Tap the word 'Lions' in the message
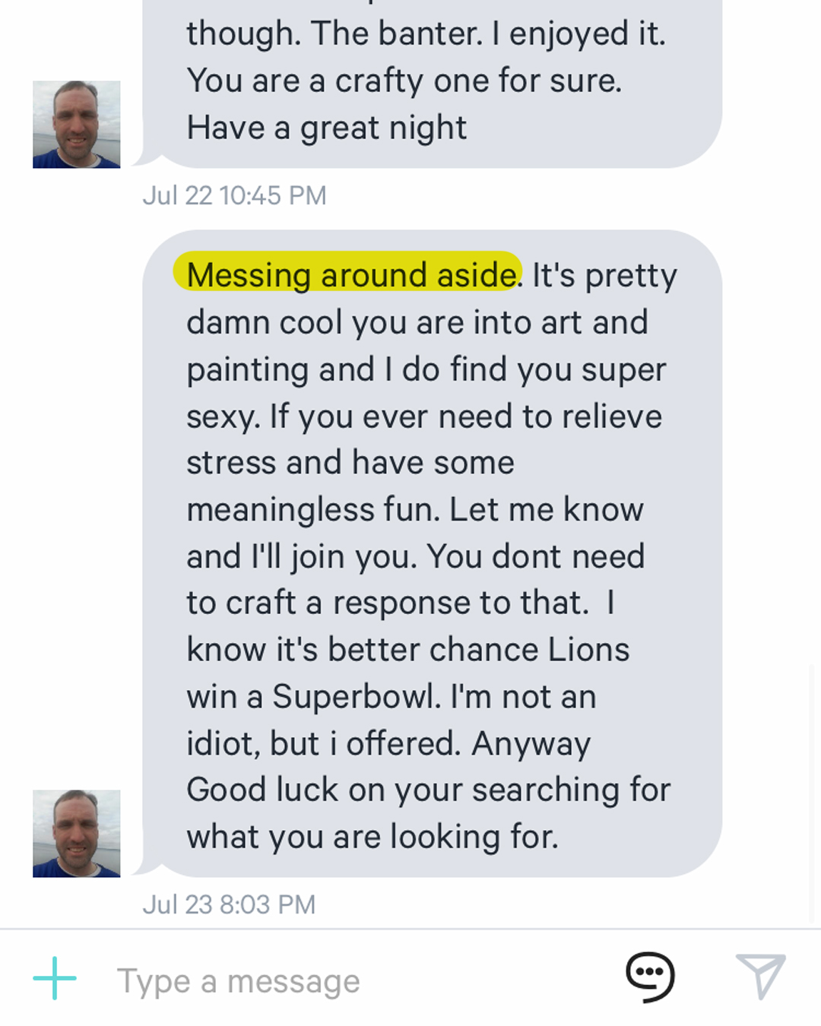Screen dimensions: 821x1026 (x=588, y=650)
